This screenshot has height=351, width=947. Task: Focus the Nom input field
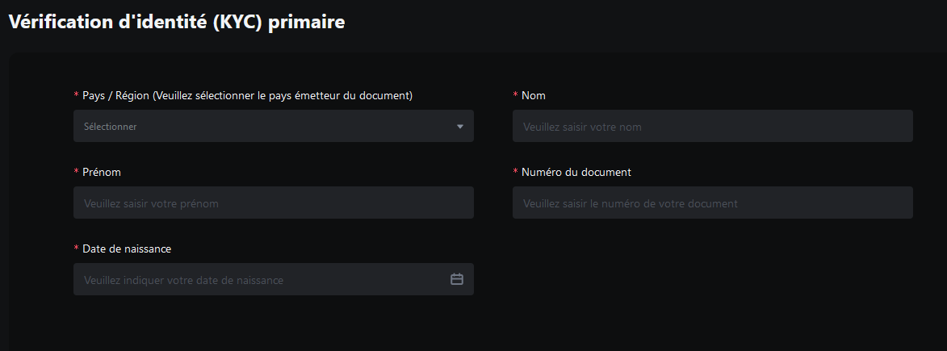coord(713,126)
